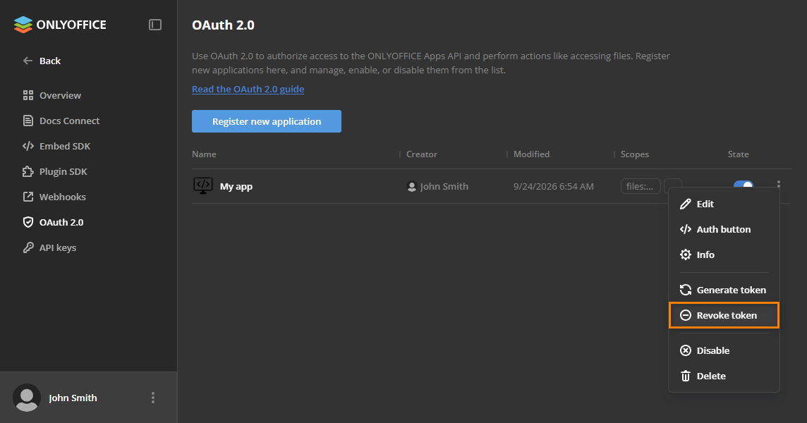Close the My app row actions menu via its three-dot button
The image size is (807, 423).
778,184
